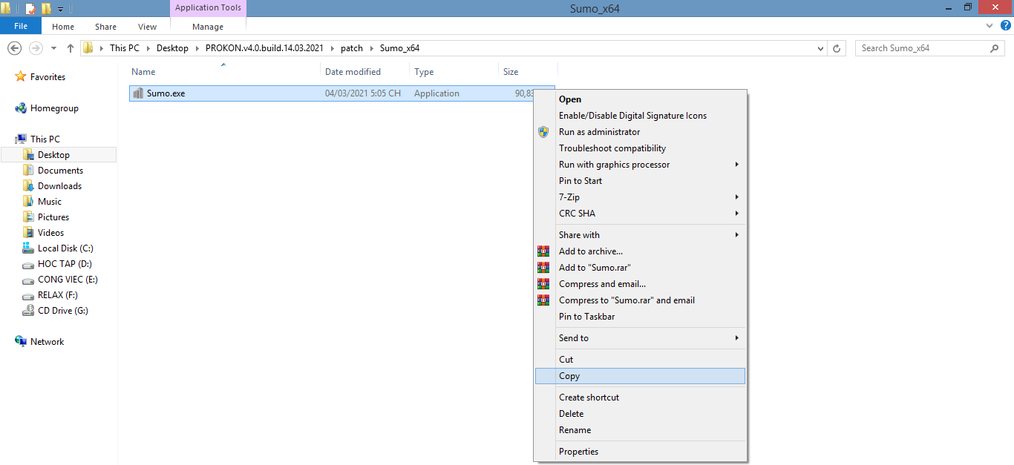1014x465 pixels.
Task: Click the Up directory arrow
Action: (x=71, y=48)
